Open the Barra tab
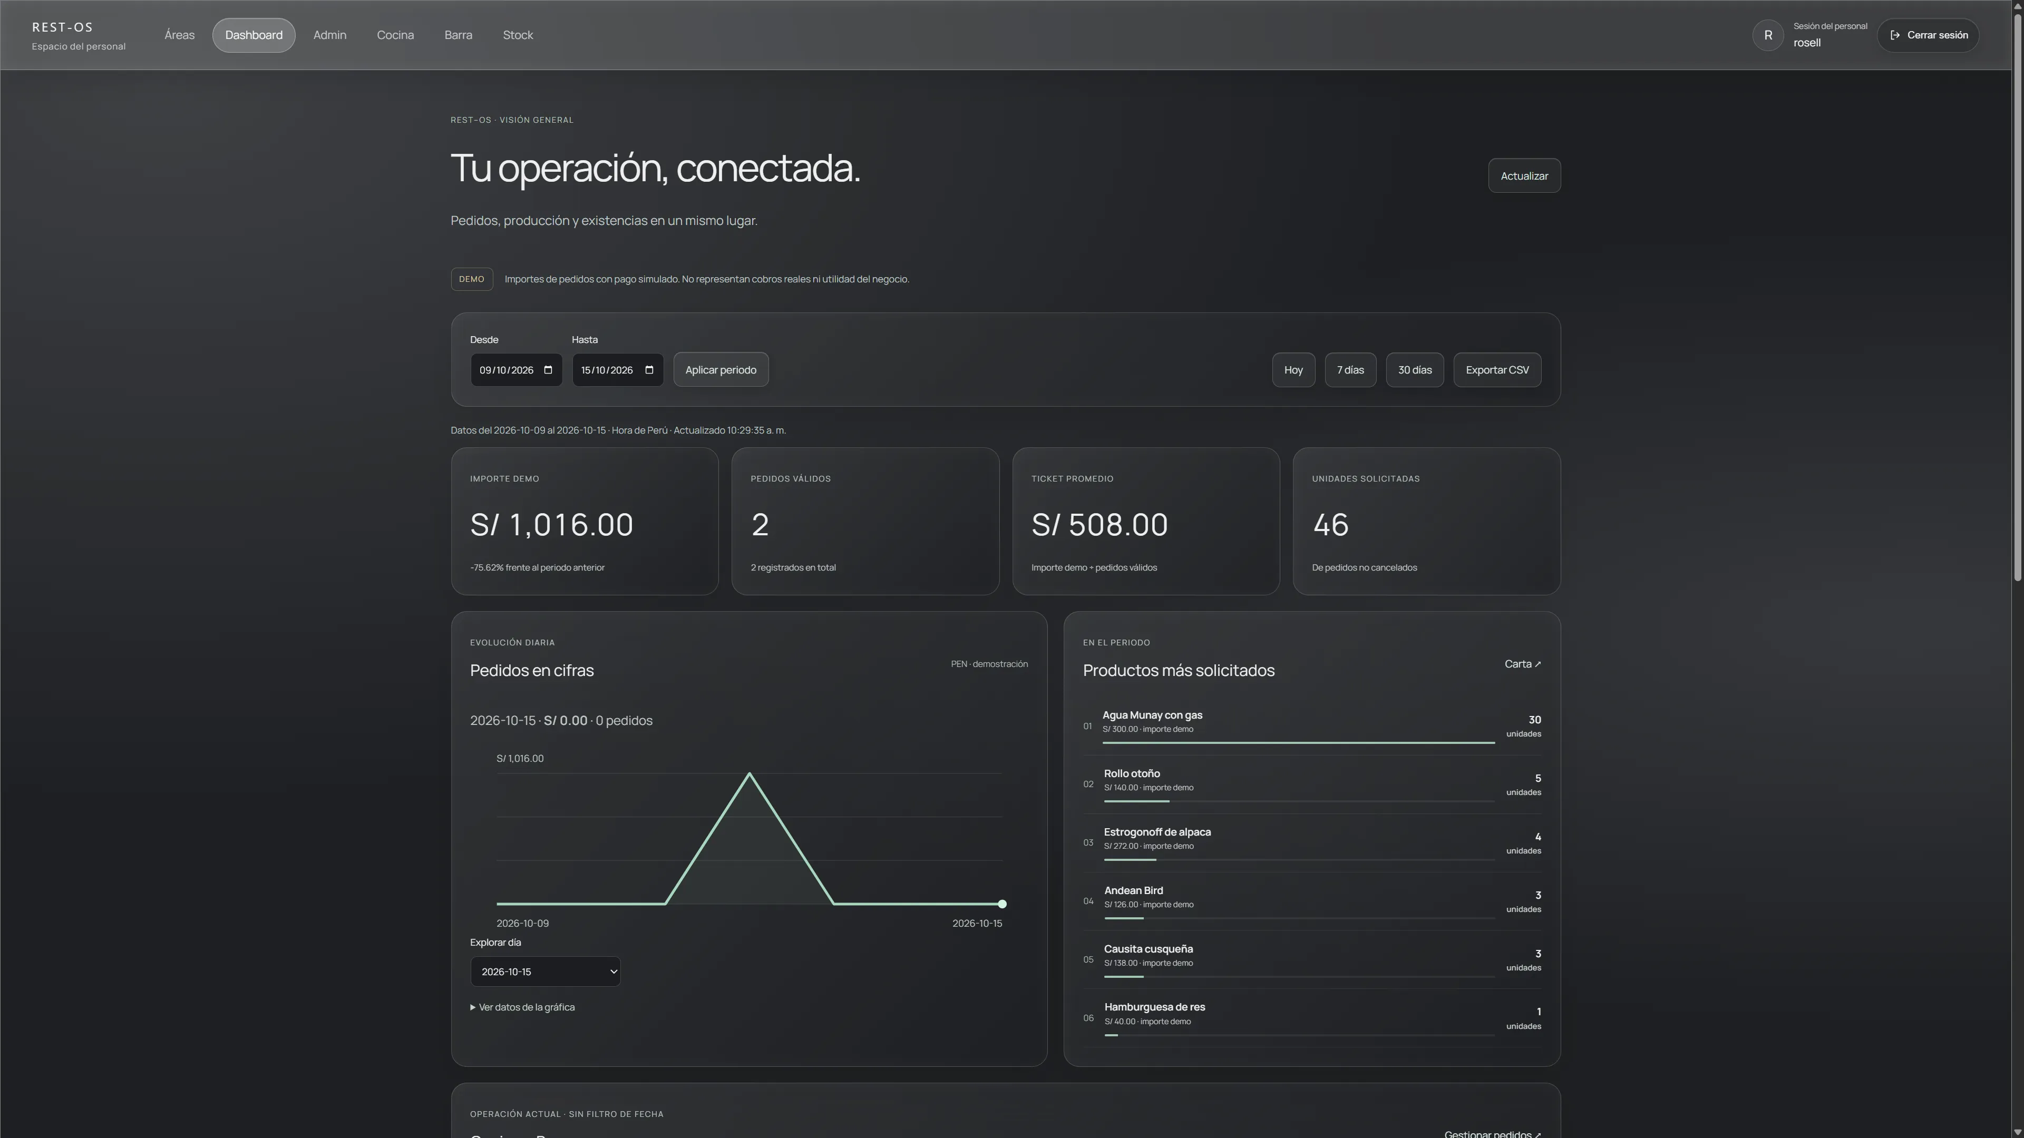The width and height of the screenshot is (2024, 1138). pos(458,35)
